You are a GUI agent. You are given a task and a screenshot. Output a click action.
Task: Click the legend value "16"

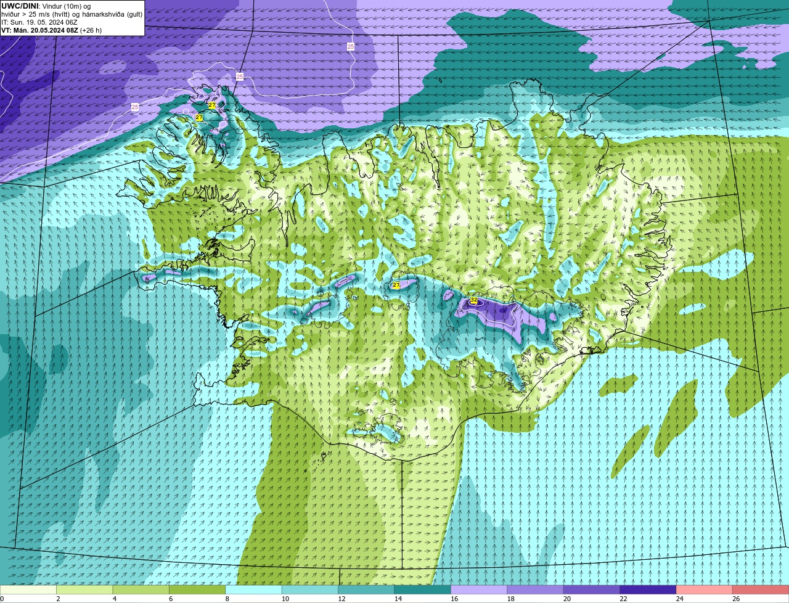[x=454, y=599]
